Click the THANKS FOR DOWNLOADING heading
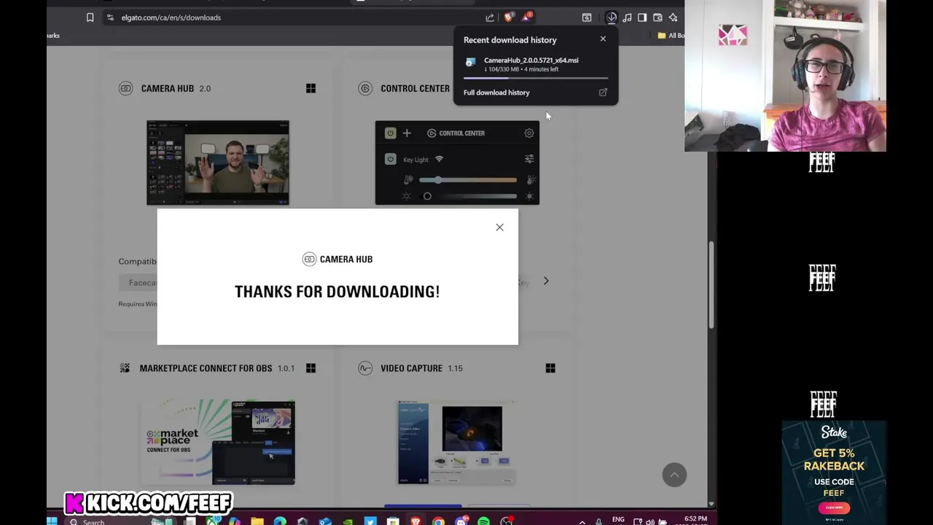 point(337,292)
